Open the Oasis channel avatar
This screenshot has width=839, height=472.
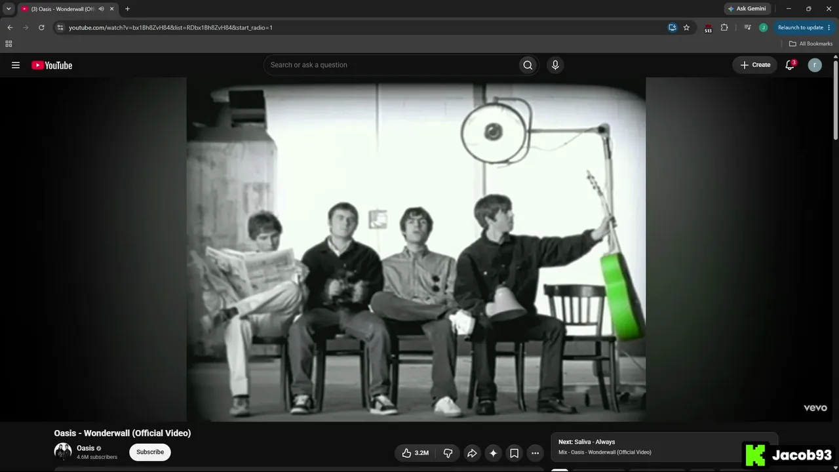(63, 452)
